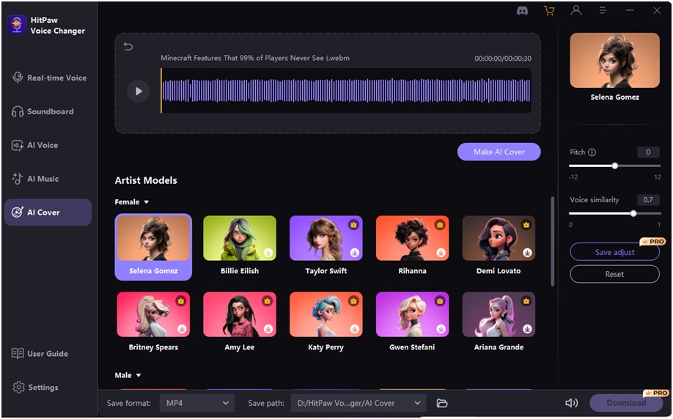Click download icon on Britney Spears card
The width and height of the screenshot is (673, 419).
tap(182, 329)
